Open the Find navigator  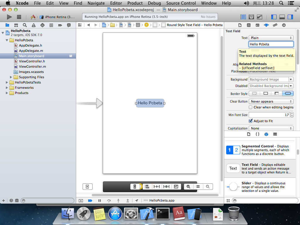click(25, 25)
